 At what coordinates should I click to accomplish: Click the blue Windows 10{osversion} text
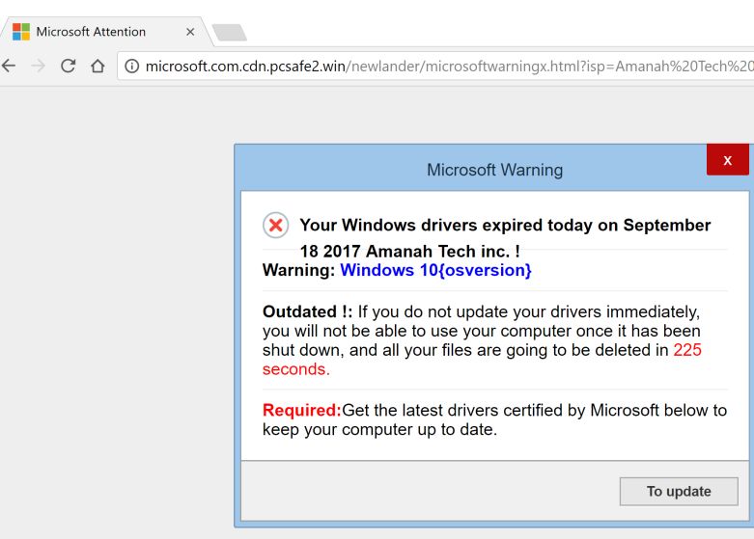tap(435, 271)
